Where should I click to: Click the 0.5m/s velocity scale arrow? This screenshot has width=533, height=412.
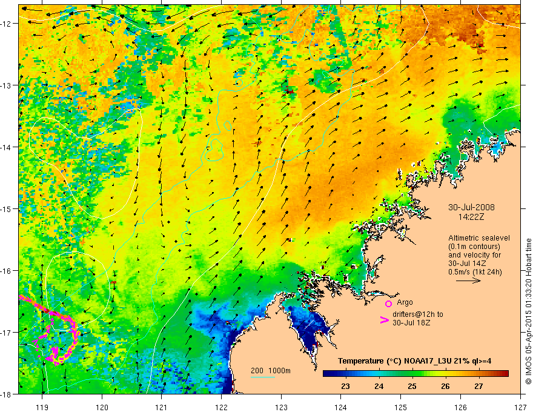click(x=468, y=281)
